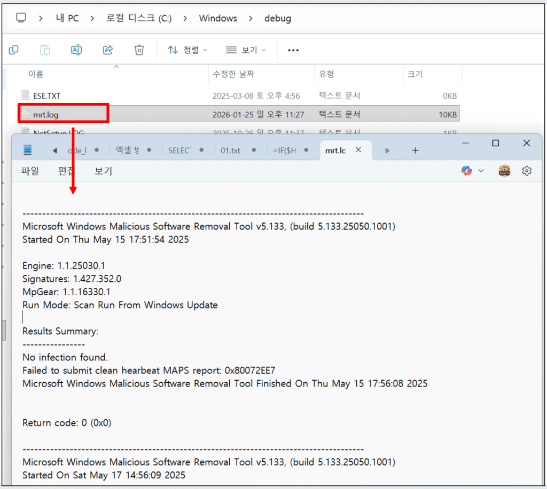
Task: Click the 'Return code: 0 (0x0)' line
Action: click(x=67, y=423)
